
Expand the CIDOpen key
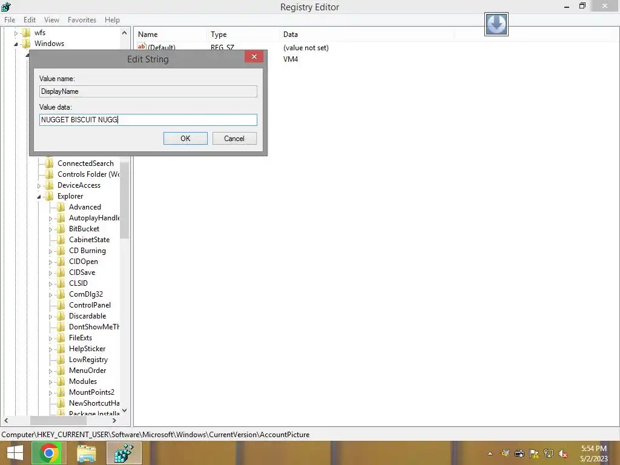tap(50, 262)
